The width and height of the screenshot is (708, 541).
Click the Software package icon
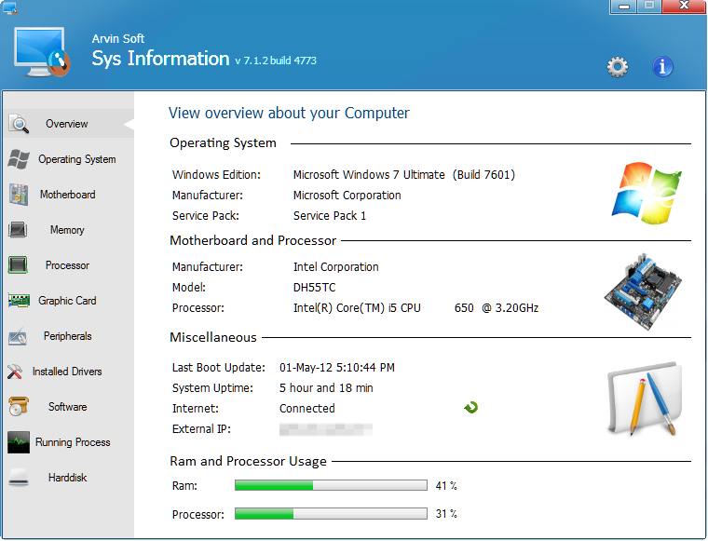tap(19, 407)
